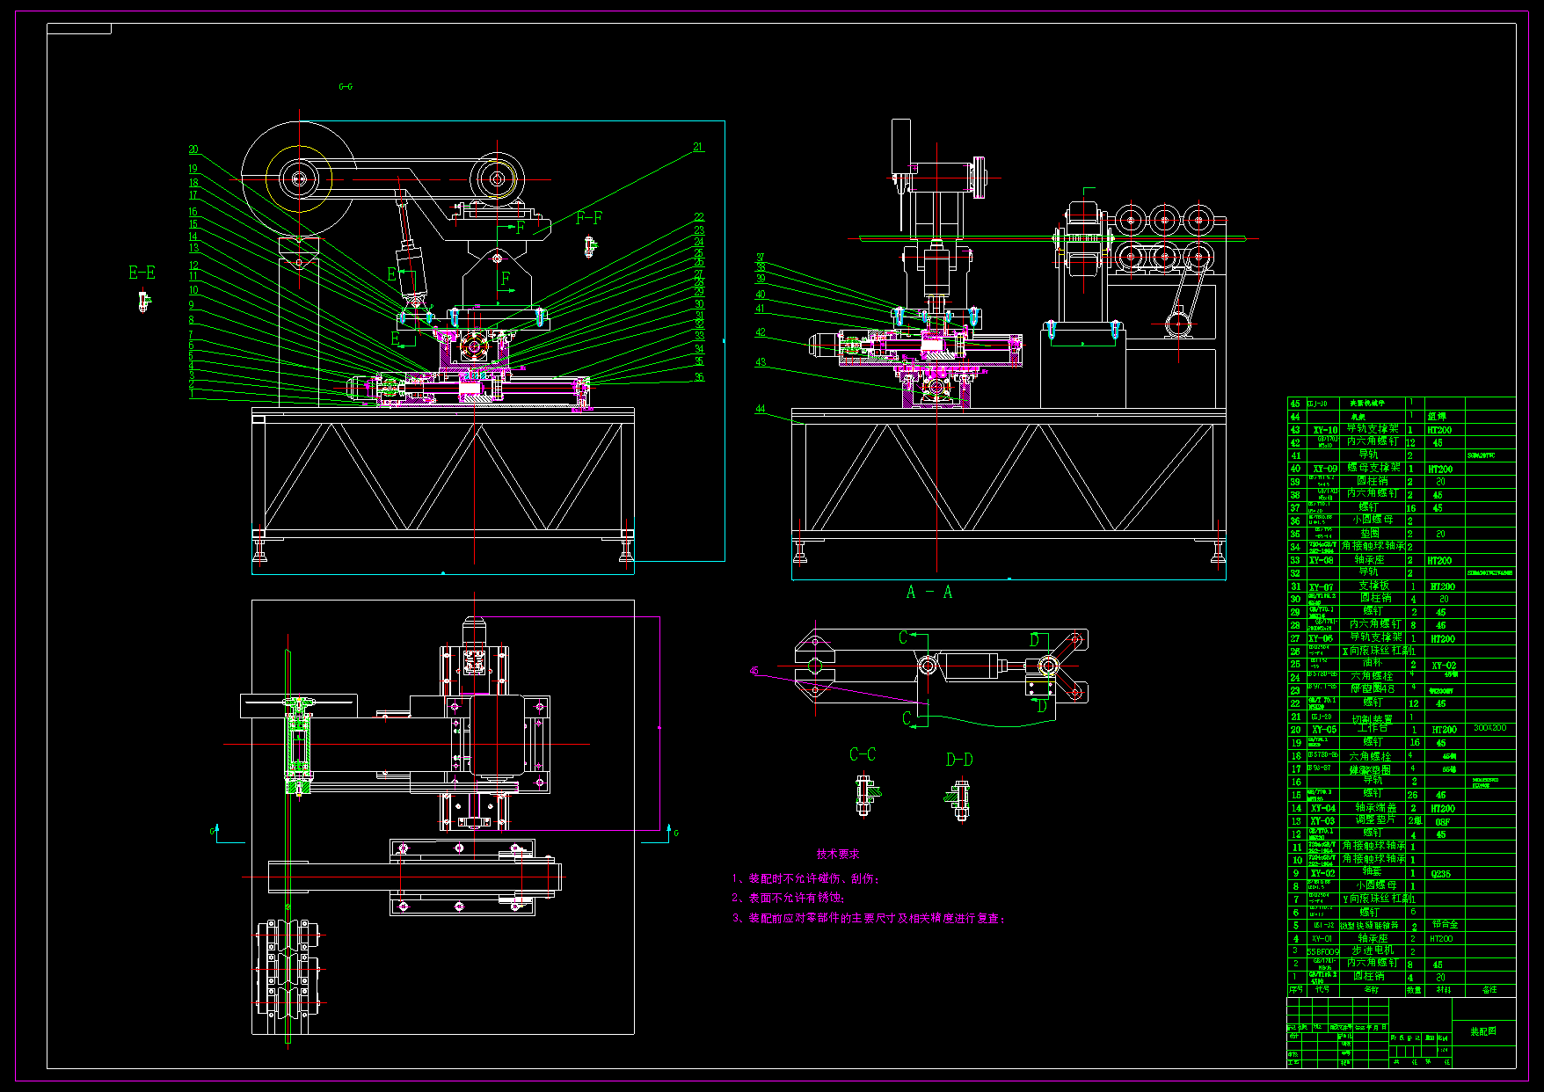The height and width of the screenshot is (1092, 1544).
Task: Click balloon number 43 beside A-A view
Action: click(761, 362)
